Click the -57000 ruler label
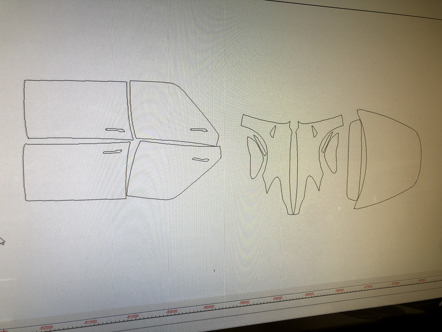This screenshot has width=442, height=332. tap(396, 283)
